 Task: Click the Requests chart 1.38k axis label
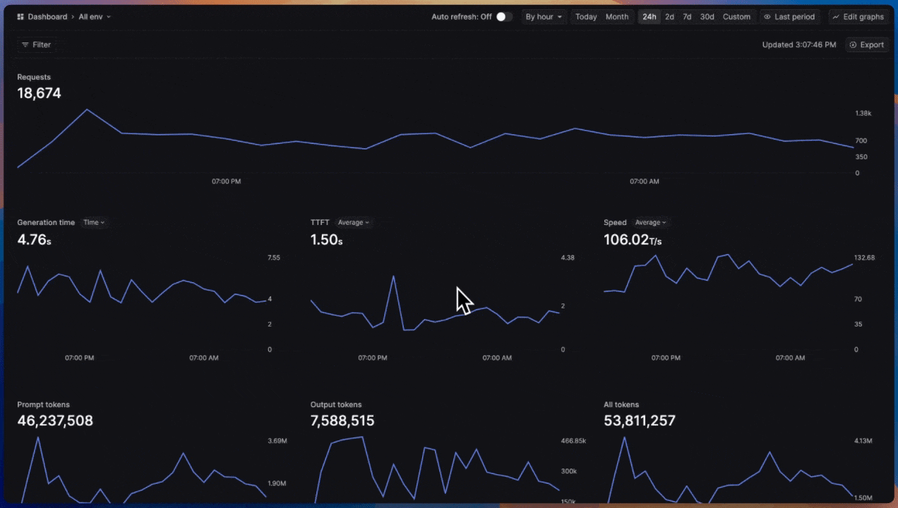pos(863,113)
